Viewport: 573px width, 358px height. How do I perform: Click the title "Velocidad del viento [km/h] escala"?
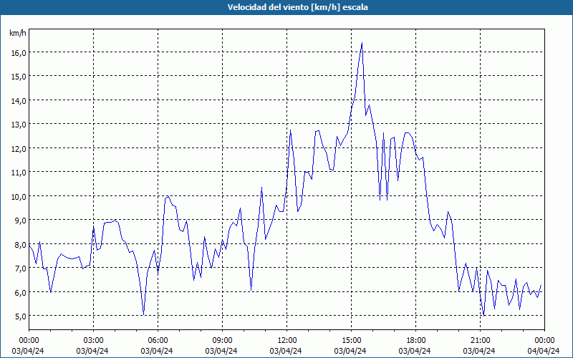pyautogui.click(x=297, y=7)
